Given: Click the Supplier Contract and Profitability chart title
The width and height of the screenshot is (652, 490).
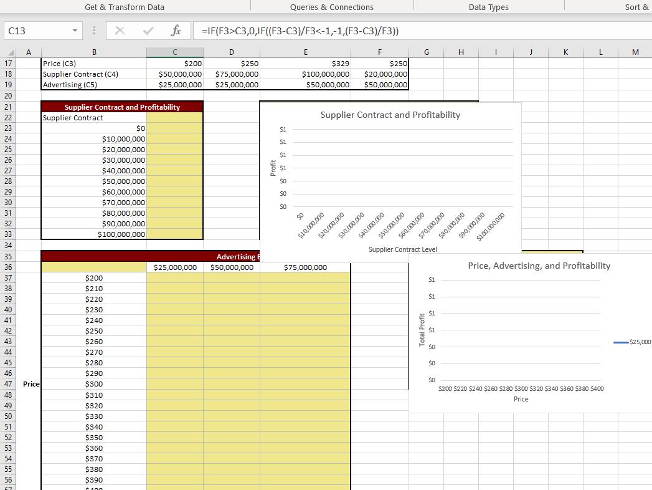Looking at the screenshot, I should click(390, 115).
